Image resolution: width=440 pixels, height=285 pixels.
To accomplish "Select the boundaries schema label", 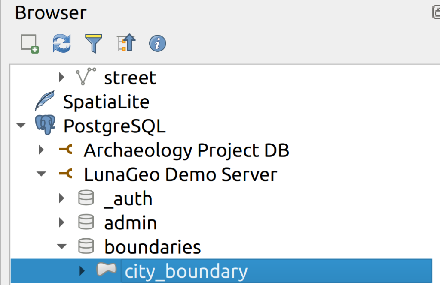I will [x=152, y=247].
